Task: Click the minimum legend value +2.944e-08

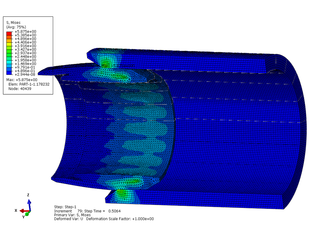Action: (x=25, y=74)
